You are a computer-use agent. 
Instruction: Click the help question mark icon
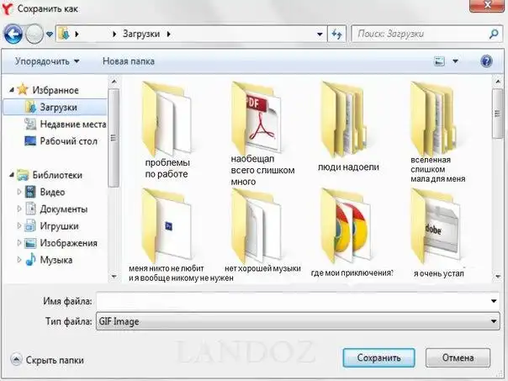coord(485,61)
